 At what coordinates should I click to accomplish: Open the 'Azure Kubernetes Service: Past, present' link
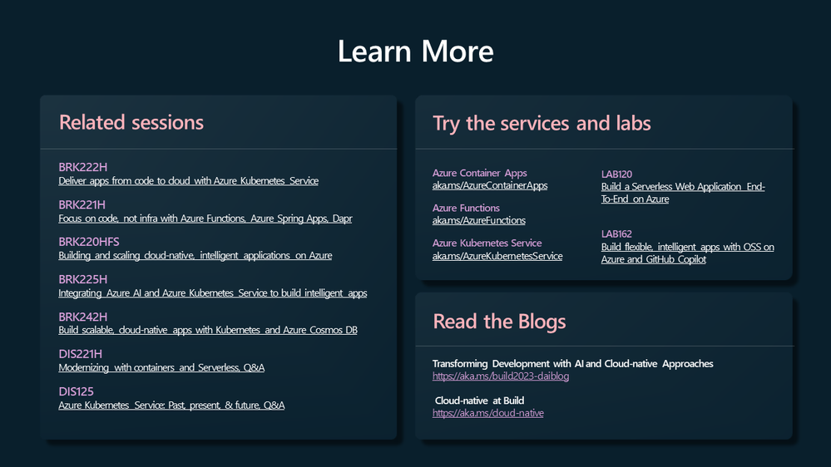point(171,405)
